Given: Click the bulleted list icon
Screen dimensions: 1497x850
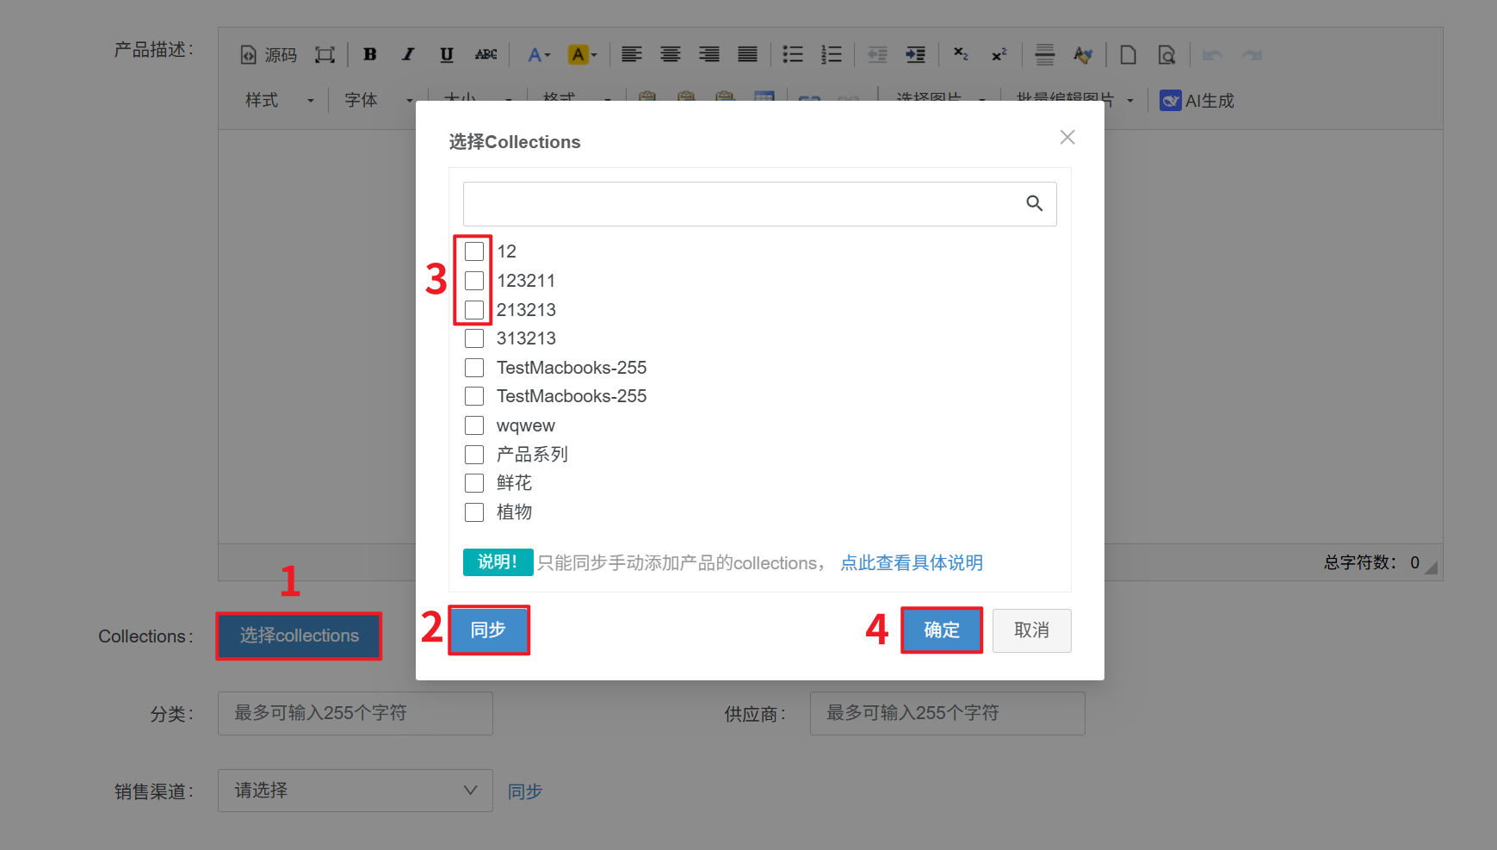Looking at the screenshot, I should [792, 54].
